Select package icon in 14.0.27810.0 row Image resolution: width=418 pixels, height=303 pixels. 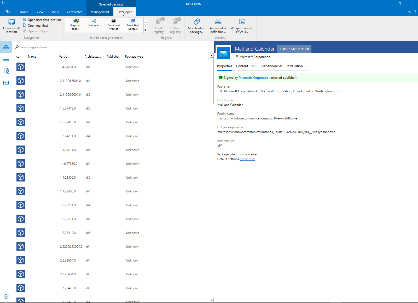pos(21,164)
